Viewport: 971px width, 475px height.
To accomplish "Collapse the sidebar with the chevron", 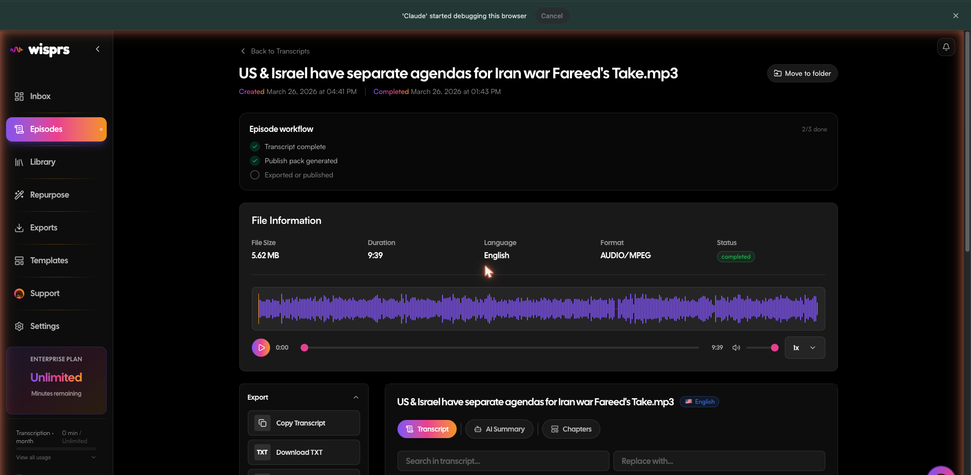I will coord(98,49).
